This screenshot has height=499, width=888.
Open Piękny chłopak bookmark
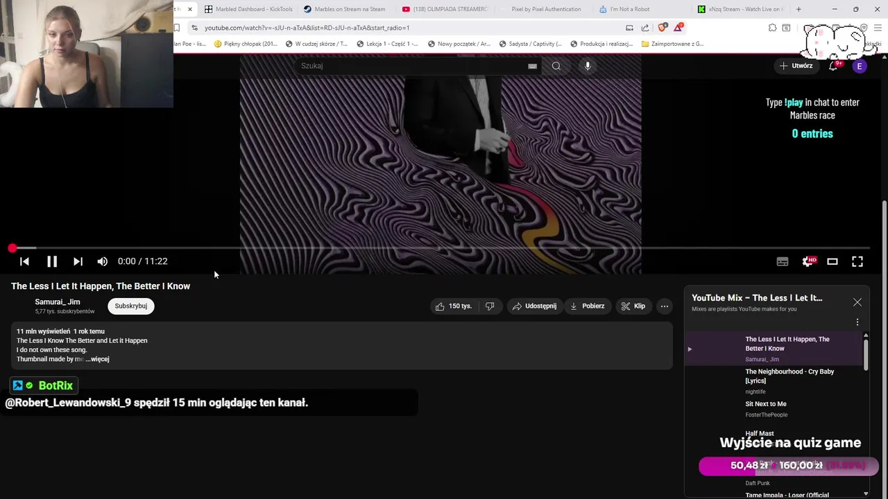point(246,44)
